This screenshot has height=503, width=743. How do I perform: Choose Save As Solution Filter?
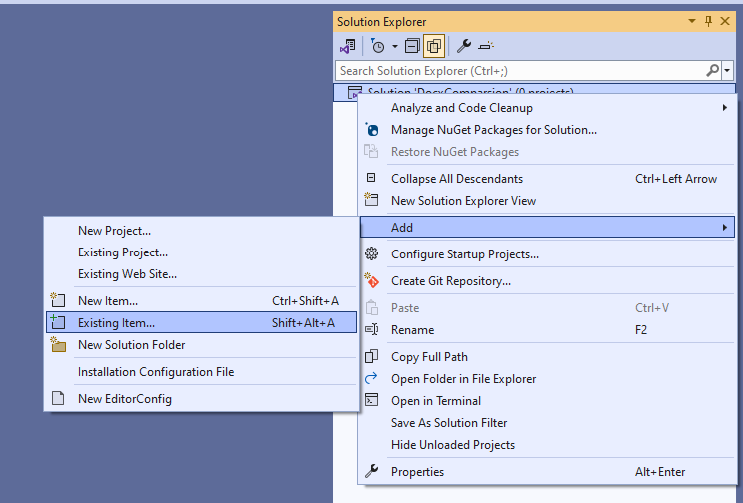tap(547, 423)
